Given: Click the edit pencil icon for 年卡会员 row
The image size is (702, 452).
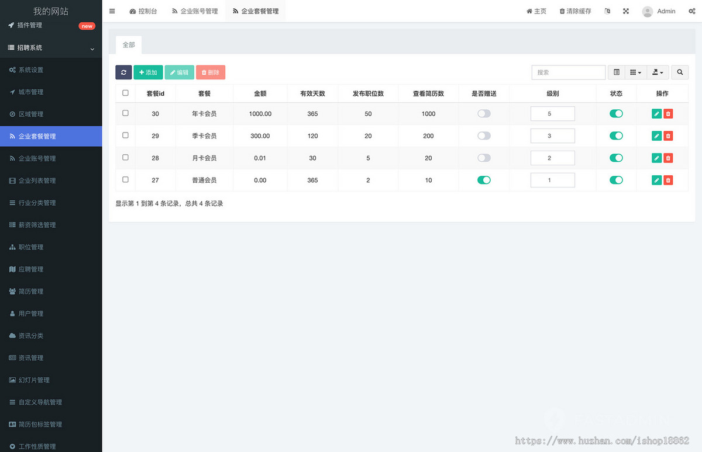Looking at the screenshot, I should click(x=656, y=114).
